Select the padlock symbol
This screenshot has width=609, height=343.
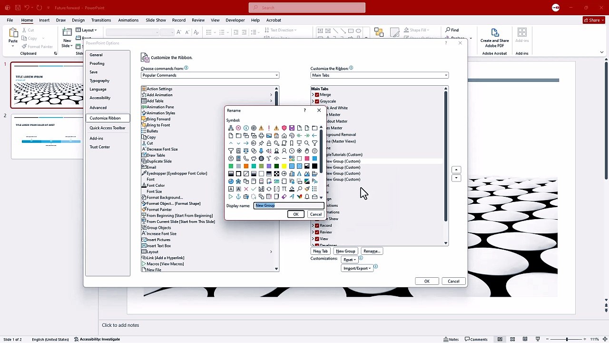(269, 143)
